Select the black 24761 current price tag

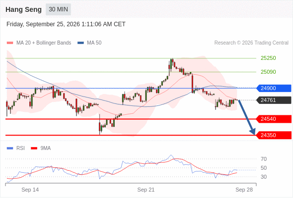[x=274, y=100]
